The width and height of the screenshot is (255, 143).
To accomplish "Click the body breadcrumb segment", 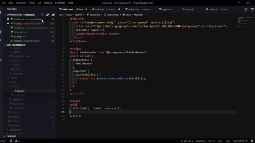I will [x=139, y=15].
